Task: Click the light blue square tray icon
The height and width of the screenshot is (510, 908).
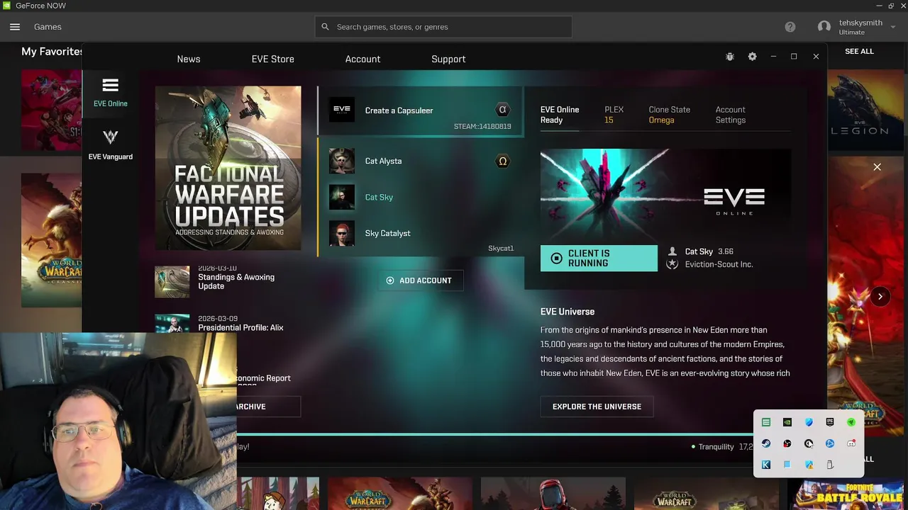Action: pos(787,465)
